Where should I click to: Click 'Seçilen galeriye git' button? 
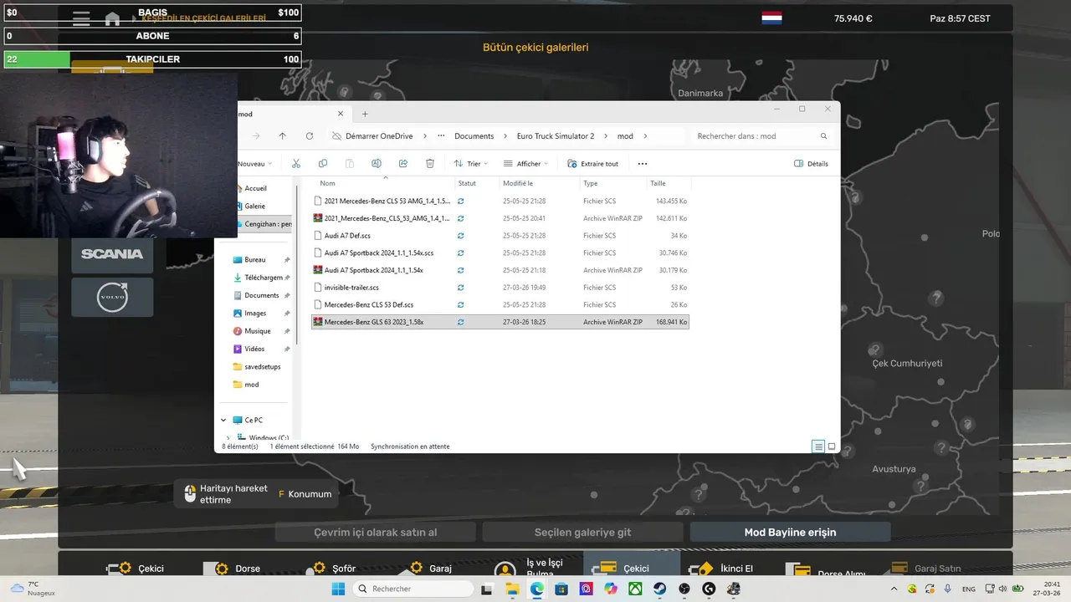pos(582,532)
